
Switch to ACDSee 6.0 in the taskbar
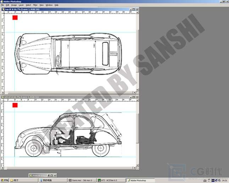(x=111, y=181)
